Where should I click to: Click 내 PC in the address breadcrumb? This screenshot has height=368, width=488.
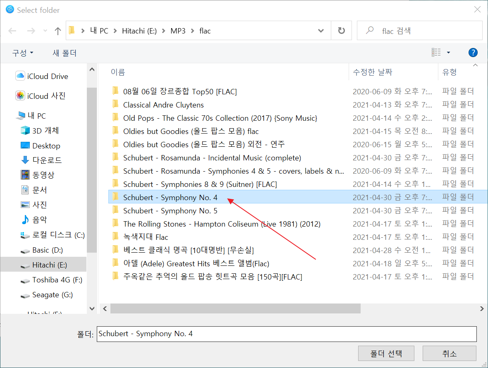[99, 31]
